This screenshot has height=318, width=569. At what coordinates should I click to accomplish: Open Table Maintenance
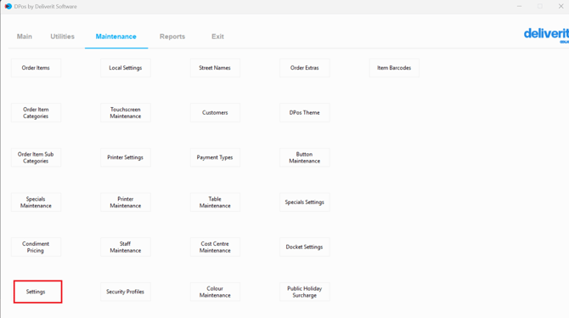(215, 202)
